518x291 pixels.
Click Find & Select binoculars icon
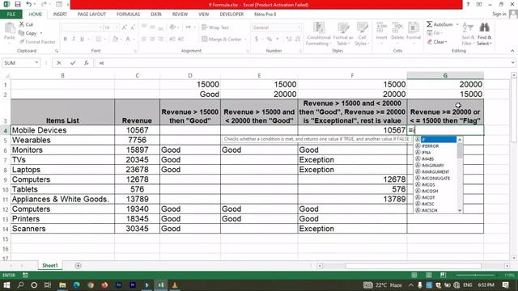pyautogui.click(x=484, y=27)
